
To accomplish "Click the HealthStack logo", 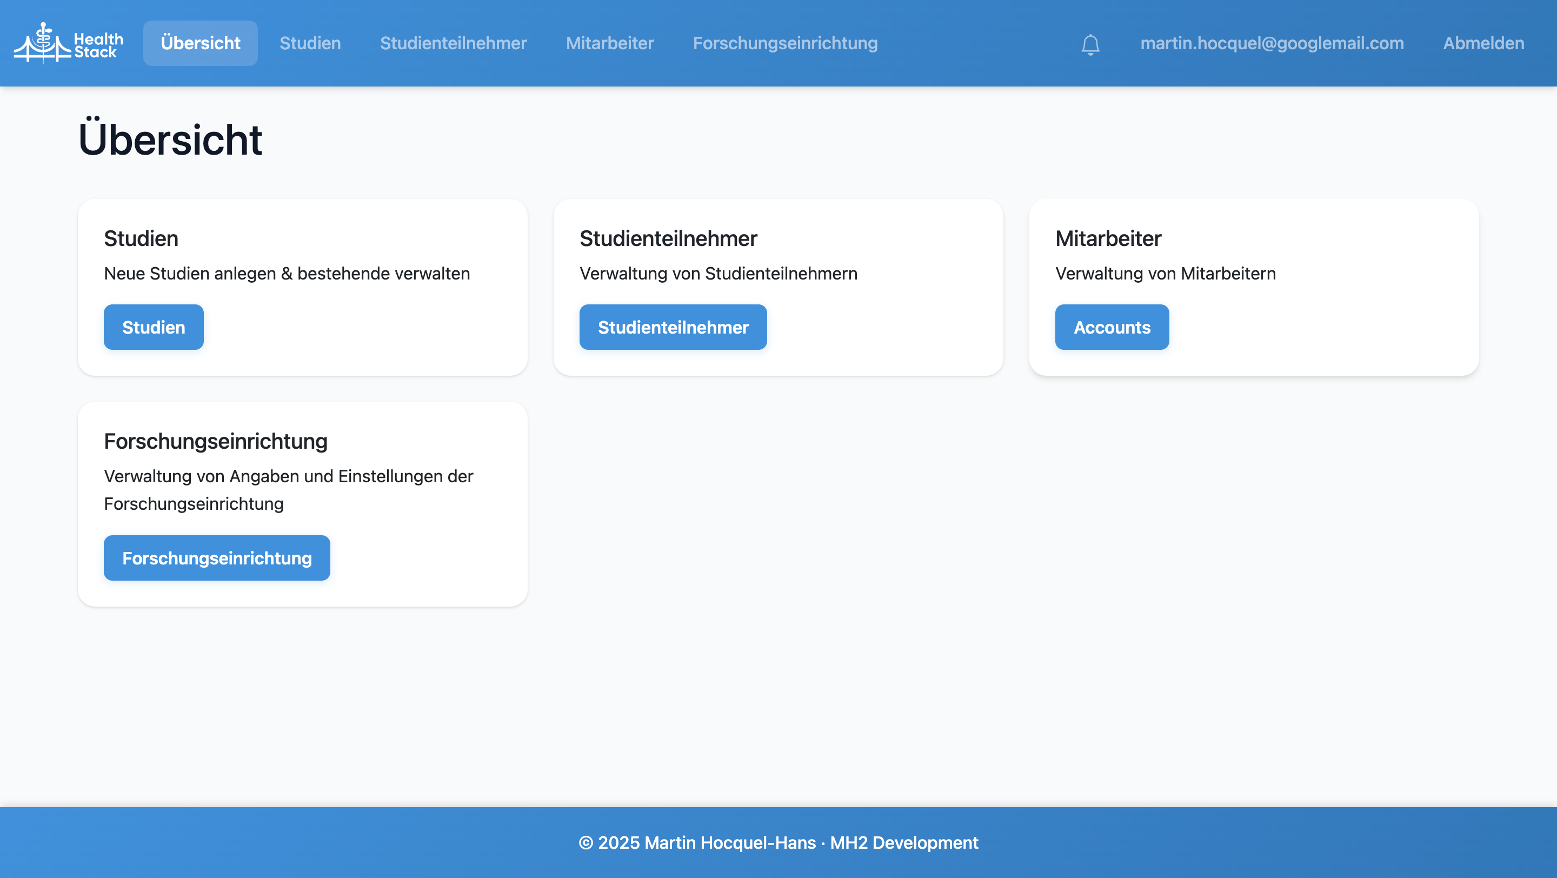I will pyautogui.click(x=68, y=42).
